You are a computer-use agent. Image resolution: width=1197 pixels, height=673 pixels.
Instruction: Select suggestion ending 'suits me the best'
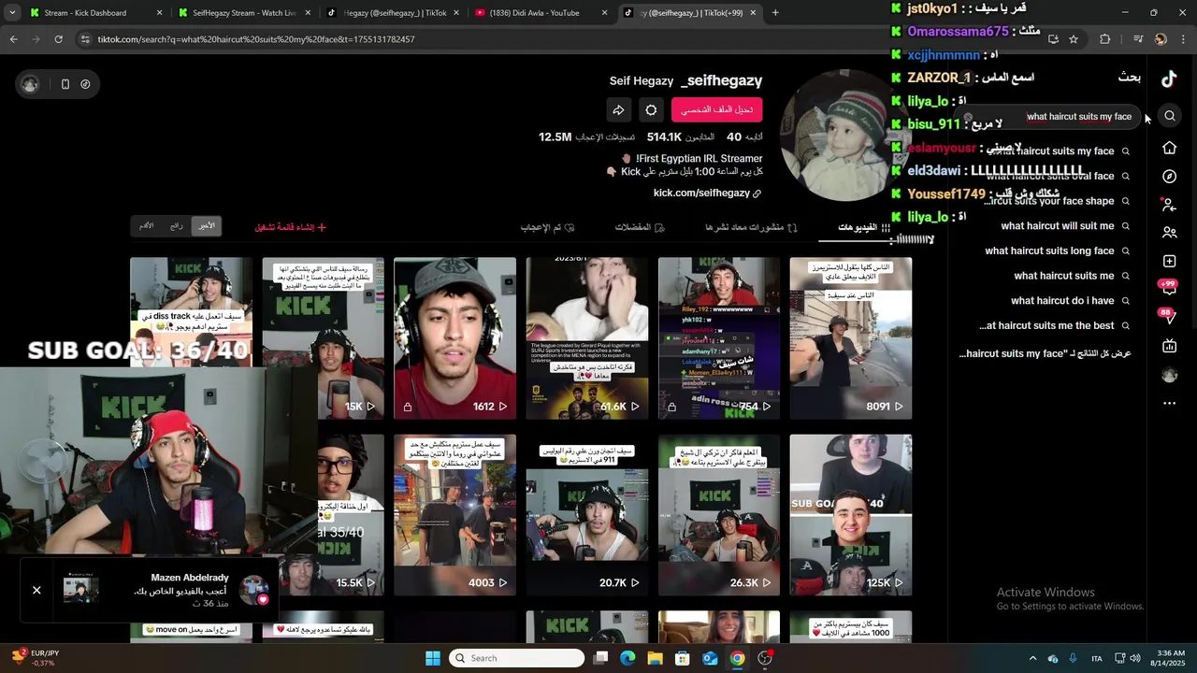(x=1054, y=325)
